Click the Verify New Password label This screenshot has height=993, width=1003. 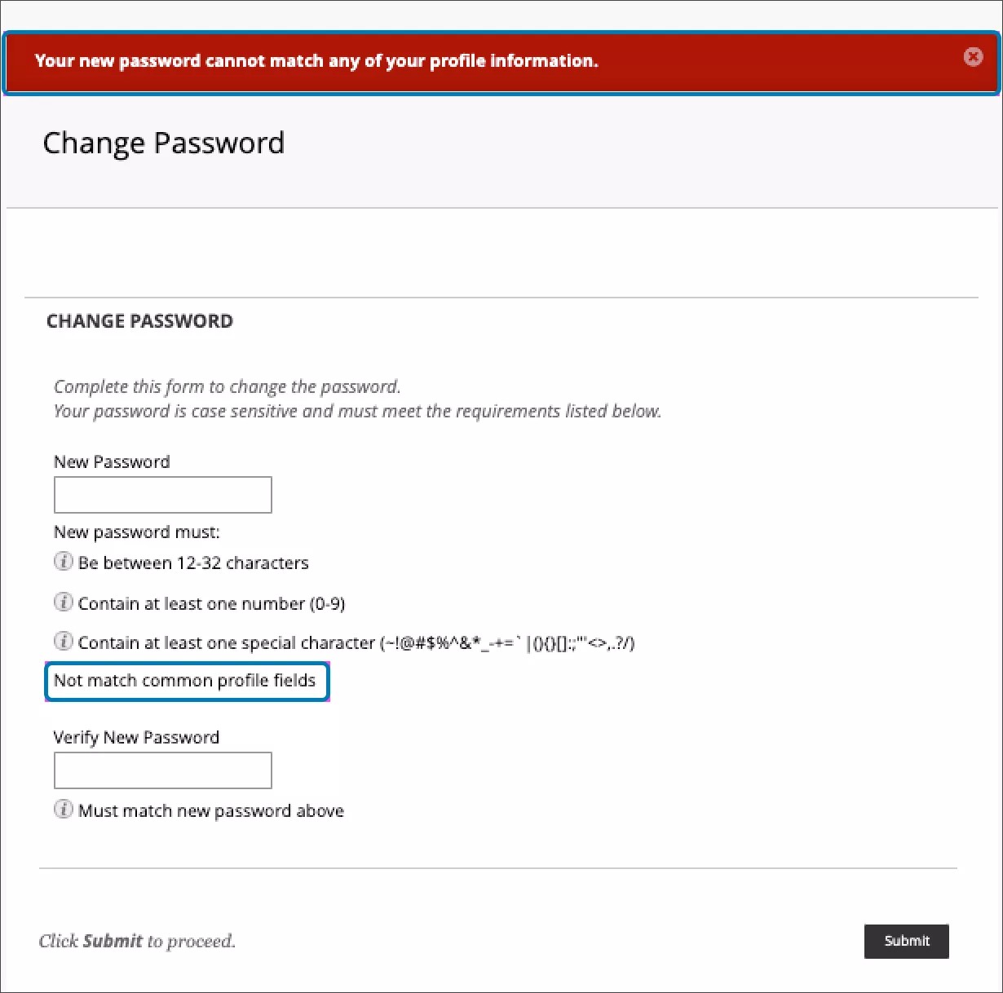136,737
